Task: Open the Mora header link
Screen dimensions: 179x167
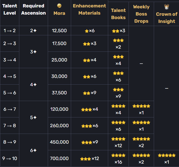Action: pyautogui.click(x=59, y=13)
